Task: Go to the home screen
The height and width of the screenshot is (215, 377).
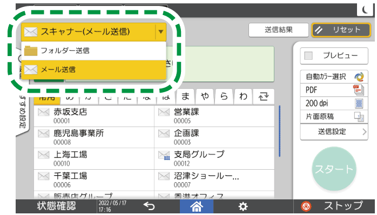Action: (197, 206)
